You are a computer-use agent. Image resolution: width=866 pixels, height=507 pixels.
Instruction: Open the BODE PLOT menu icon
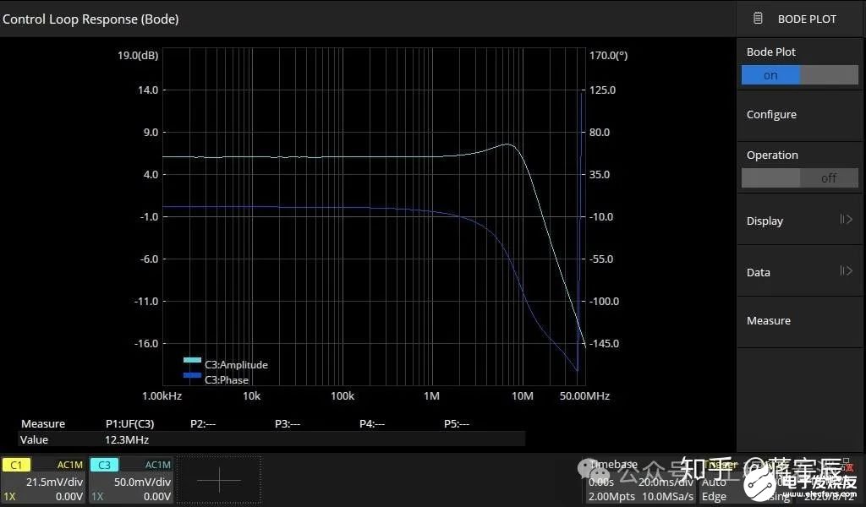(758, 19)
